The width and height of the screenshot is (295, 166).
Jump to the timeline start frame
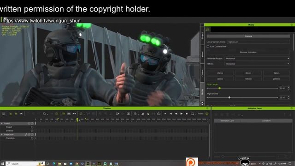pyautogui.click(x=171, y=114)
